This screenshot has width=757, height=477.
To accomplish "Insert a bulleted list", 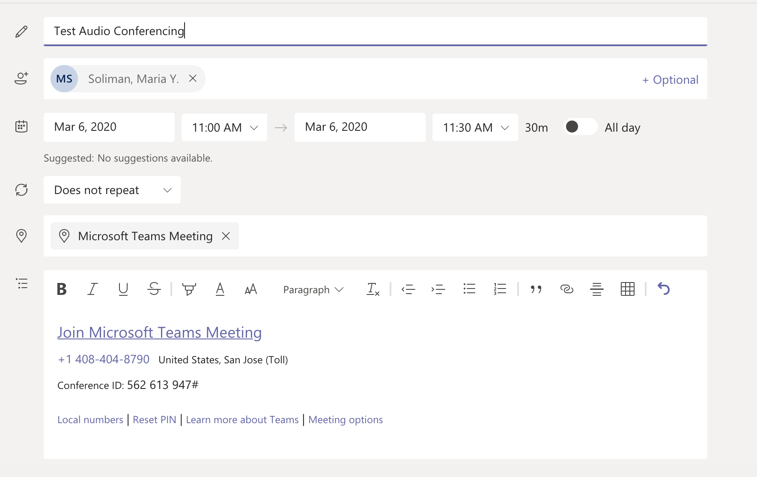I will [x=469, y=289].
